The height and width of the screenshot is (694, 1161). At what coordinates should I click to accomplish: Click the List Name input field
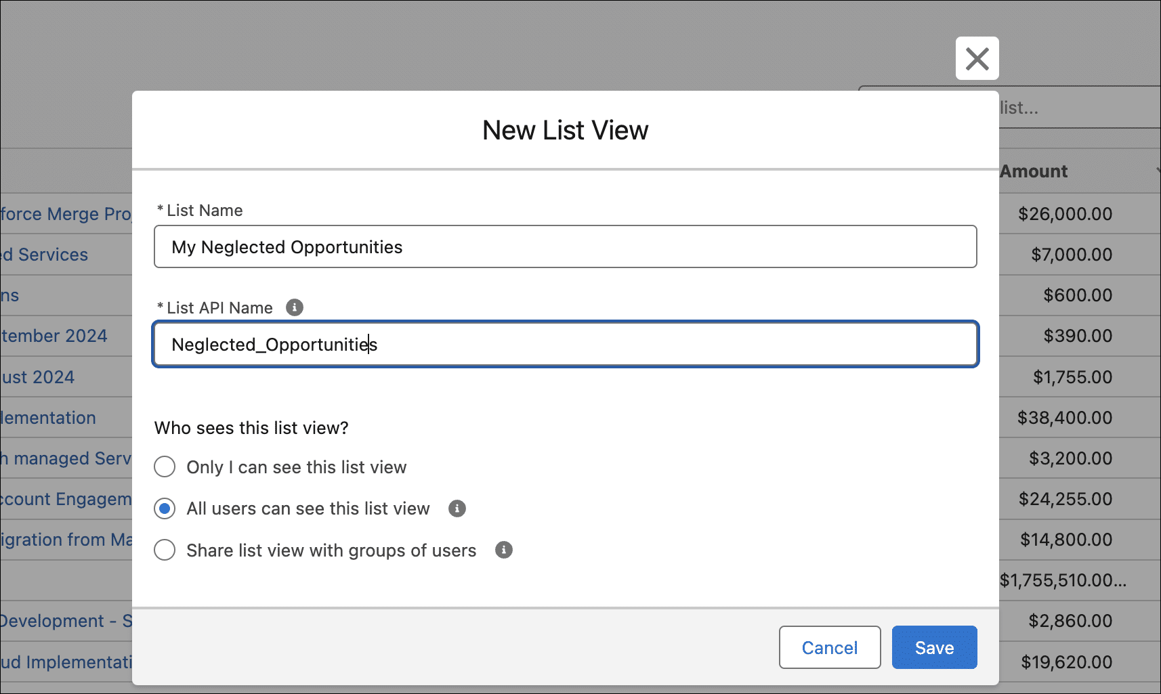point(566,246)
